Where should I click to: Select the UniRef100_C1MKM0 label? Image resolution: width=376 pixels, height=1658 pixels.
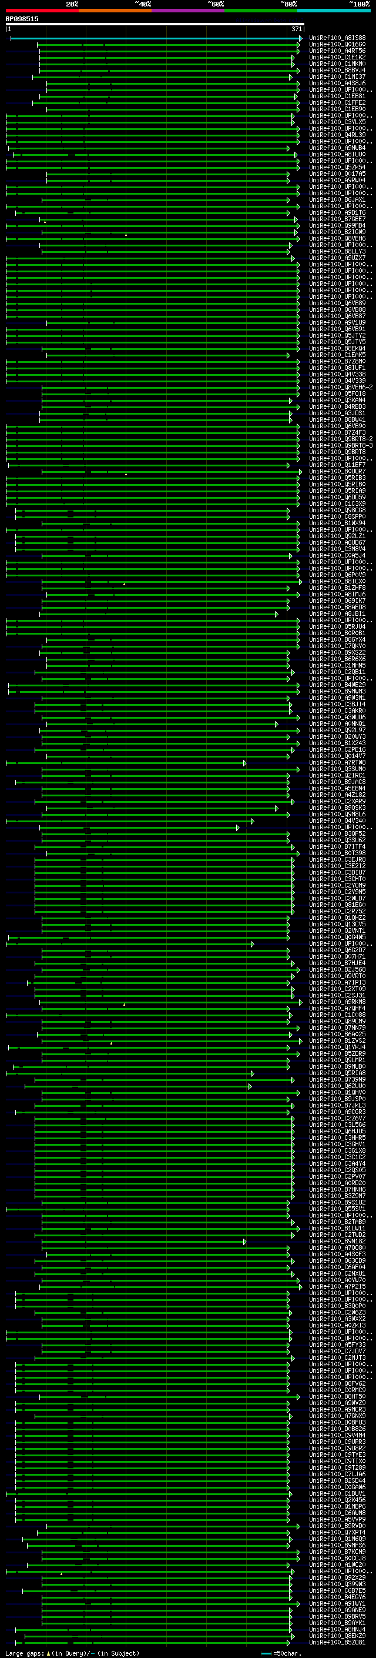337,64
